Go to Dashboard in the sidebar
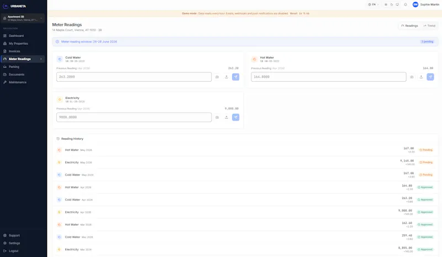Viewport: 442px width, 257px height. click(x=23, y=36)
